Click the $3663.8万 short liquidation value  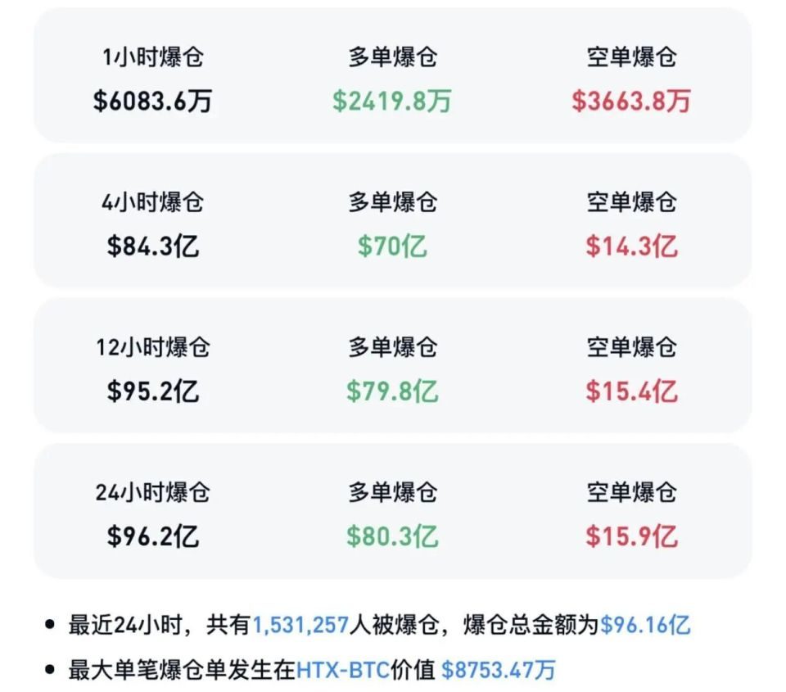[631, 102]
